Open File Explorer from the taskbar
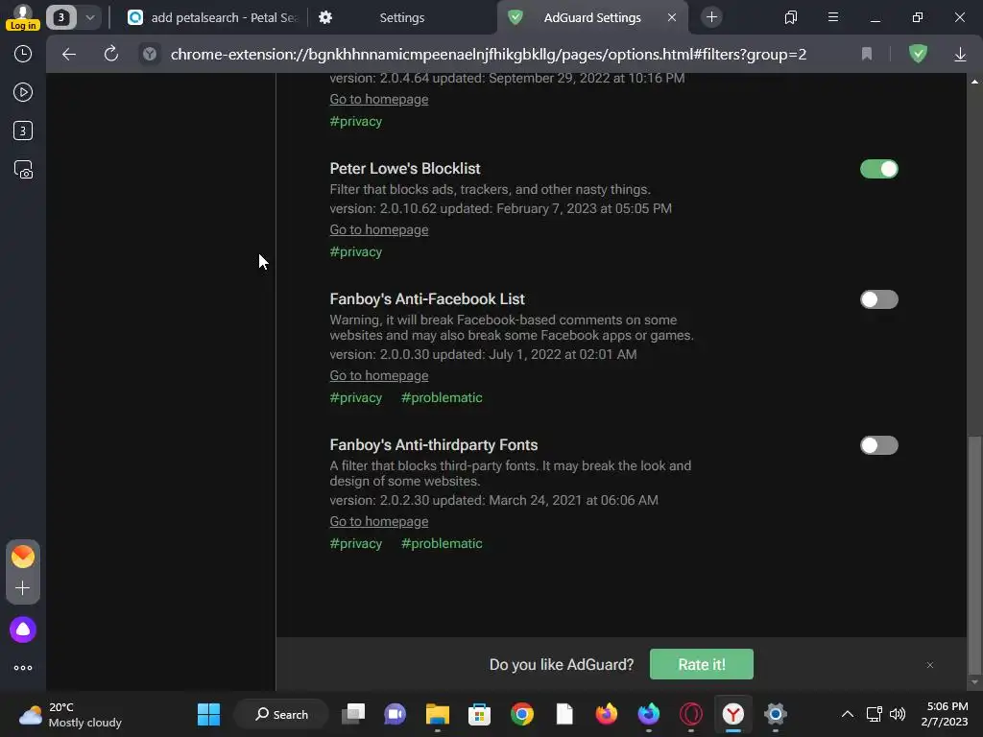Image resolution: width=983 pixels, height=737 pixels. (438, 714)
